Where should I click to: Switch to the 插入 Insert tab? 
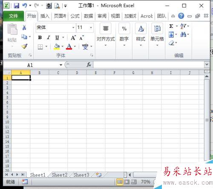pos(45,16)
